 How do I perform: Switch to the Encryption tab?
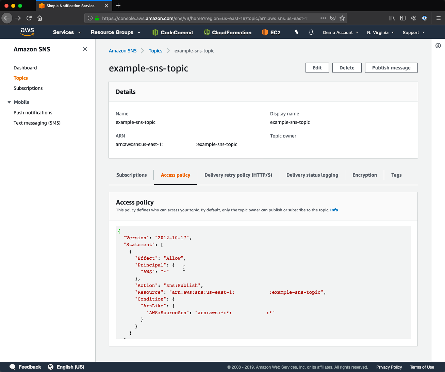pyautogui.click(x=365, y=175)
